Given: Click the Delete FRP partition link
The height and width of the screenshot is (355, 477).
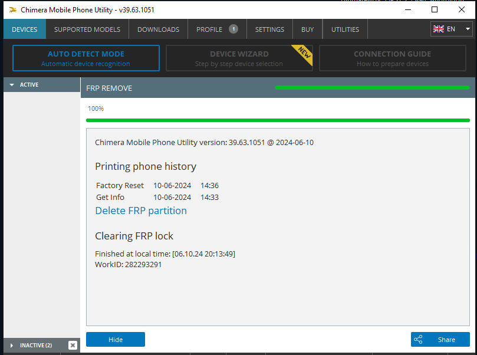Looking at the screenshot, I should click(x=141, y=211).
